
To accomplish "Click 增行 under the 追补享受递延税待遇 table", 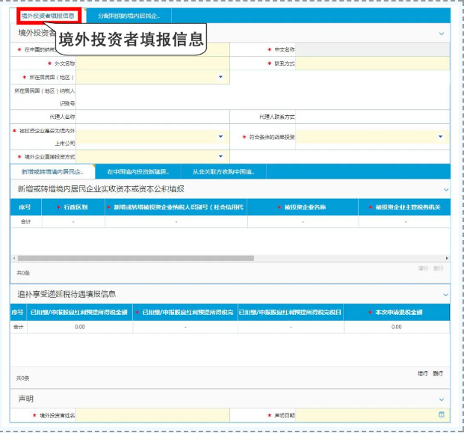I will 423,373.
